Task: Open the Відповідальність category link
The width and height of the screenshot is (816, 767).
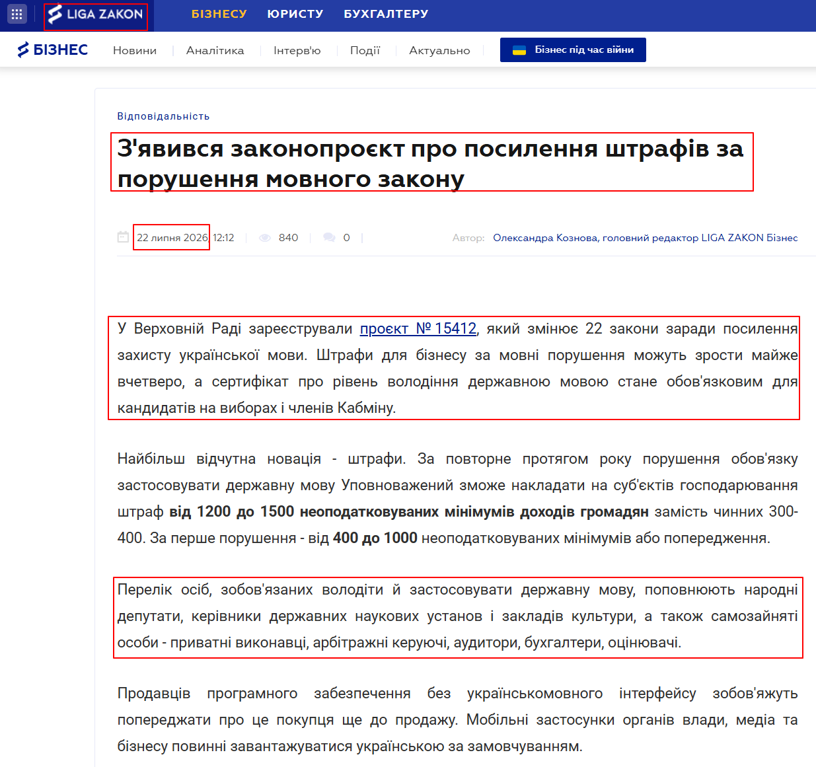Action: 163,116
